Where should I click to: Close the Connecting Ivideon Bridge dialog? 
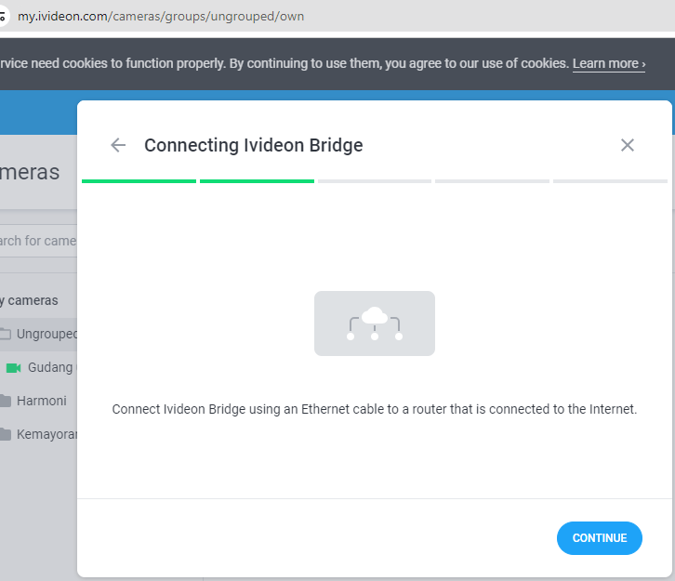point(628,145)
